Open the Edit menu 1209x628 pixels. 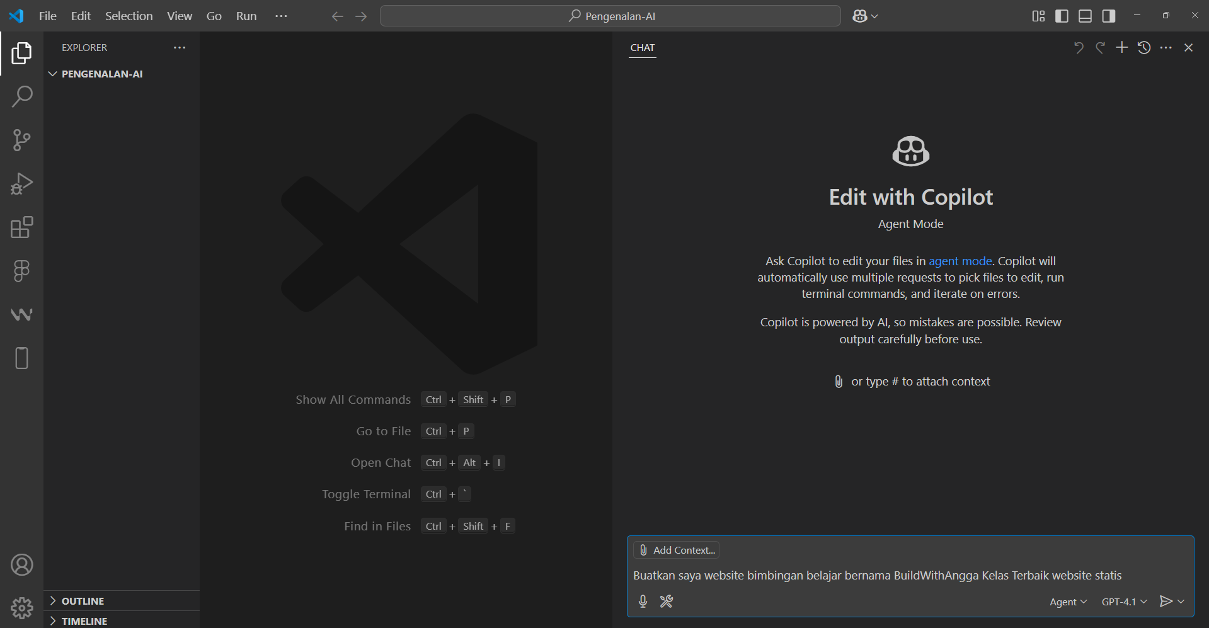pos(81,16)
